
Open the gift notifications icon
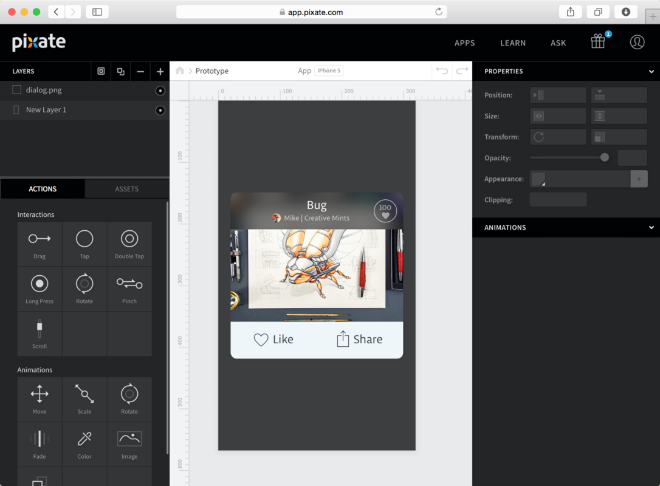(598, 42)
